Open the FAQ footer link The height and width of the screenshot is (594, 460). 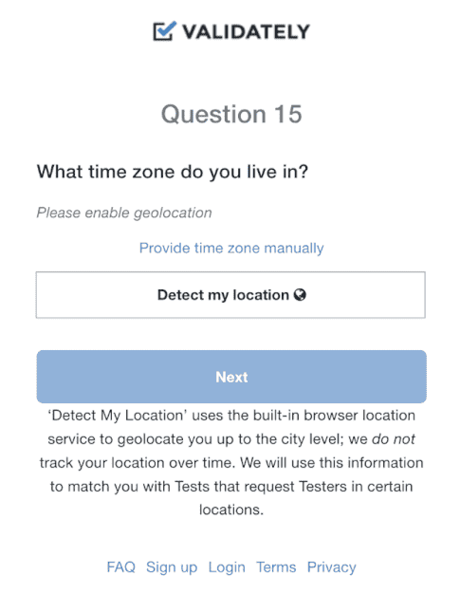tap(120, 567)
